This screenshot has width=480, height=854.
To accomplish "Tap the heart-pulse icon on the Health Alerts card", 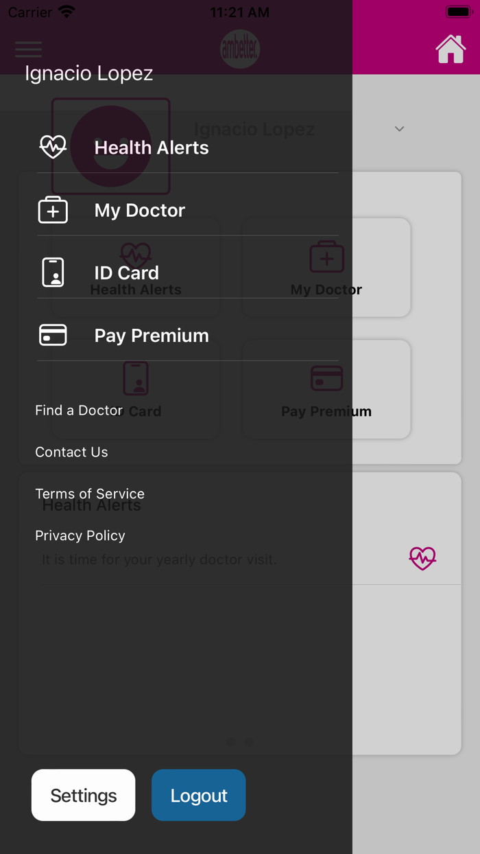I will click(422, 558).
